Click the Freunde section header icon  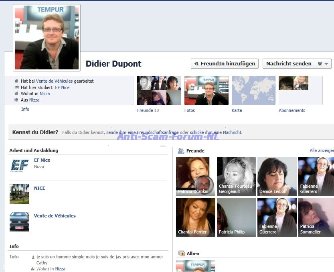coord(181,151)
